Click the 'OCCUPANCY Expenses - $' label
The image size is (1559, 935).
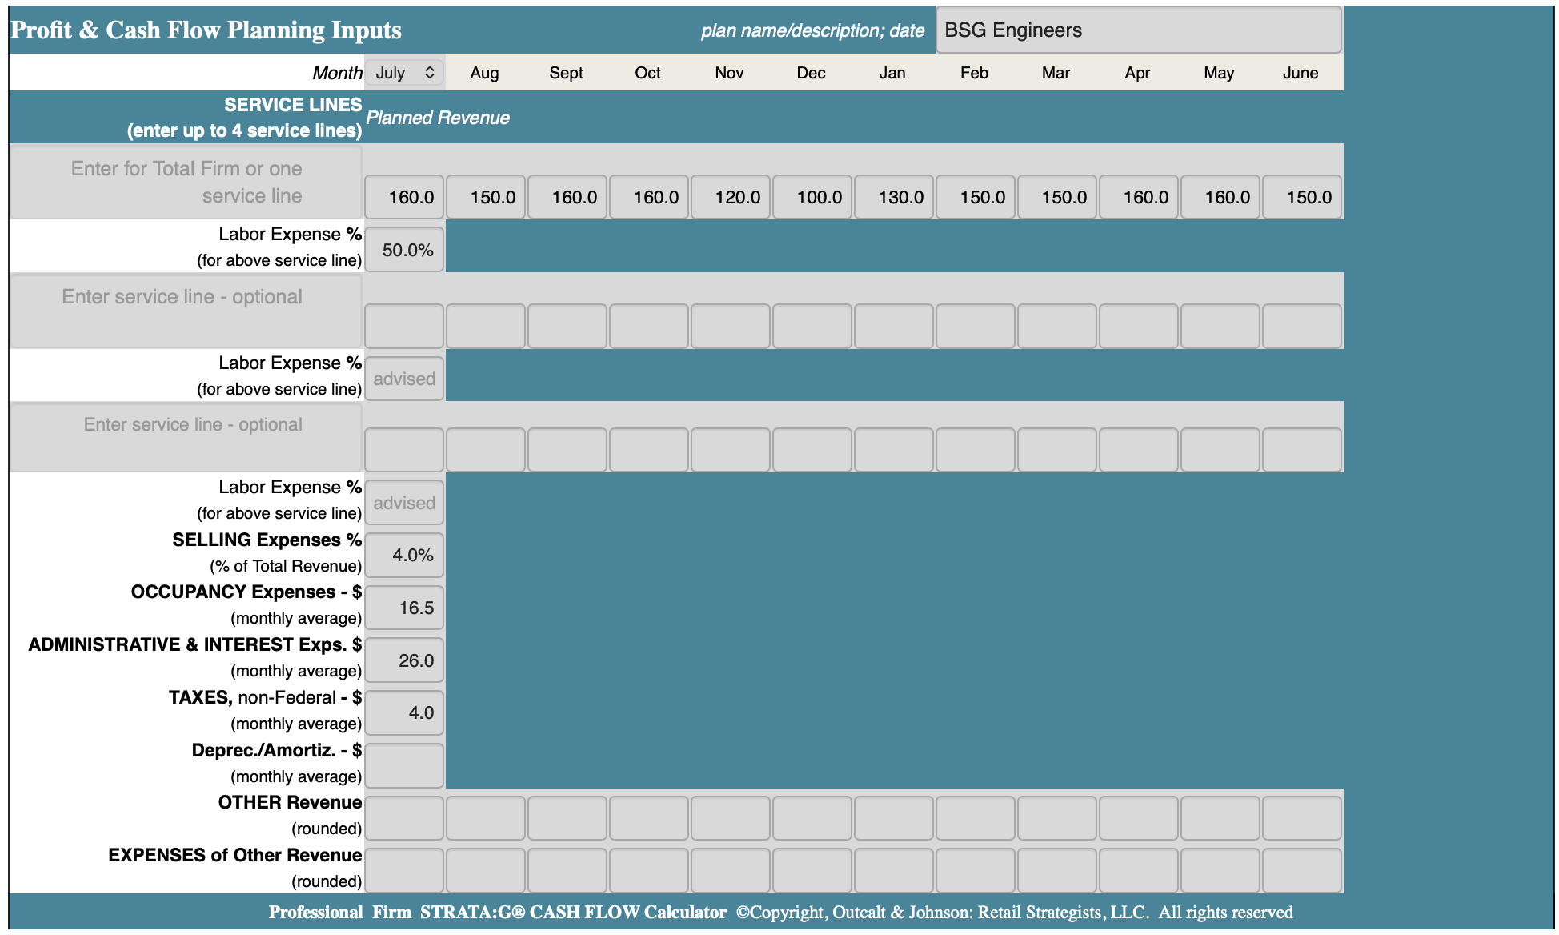[x=246, y=592]
